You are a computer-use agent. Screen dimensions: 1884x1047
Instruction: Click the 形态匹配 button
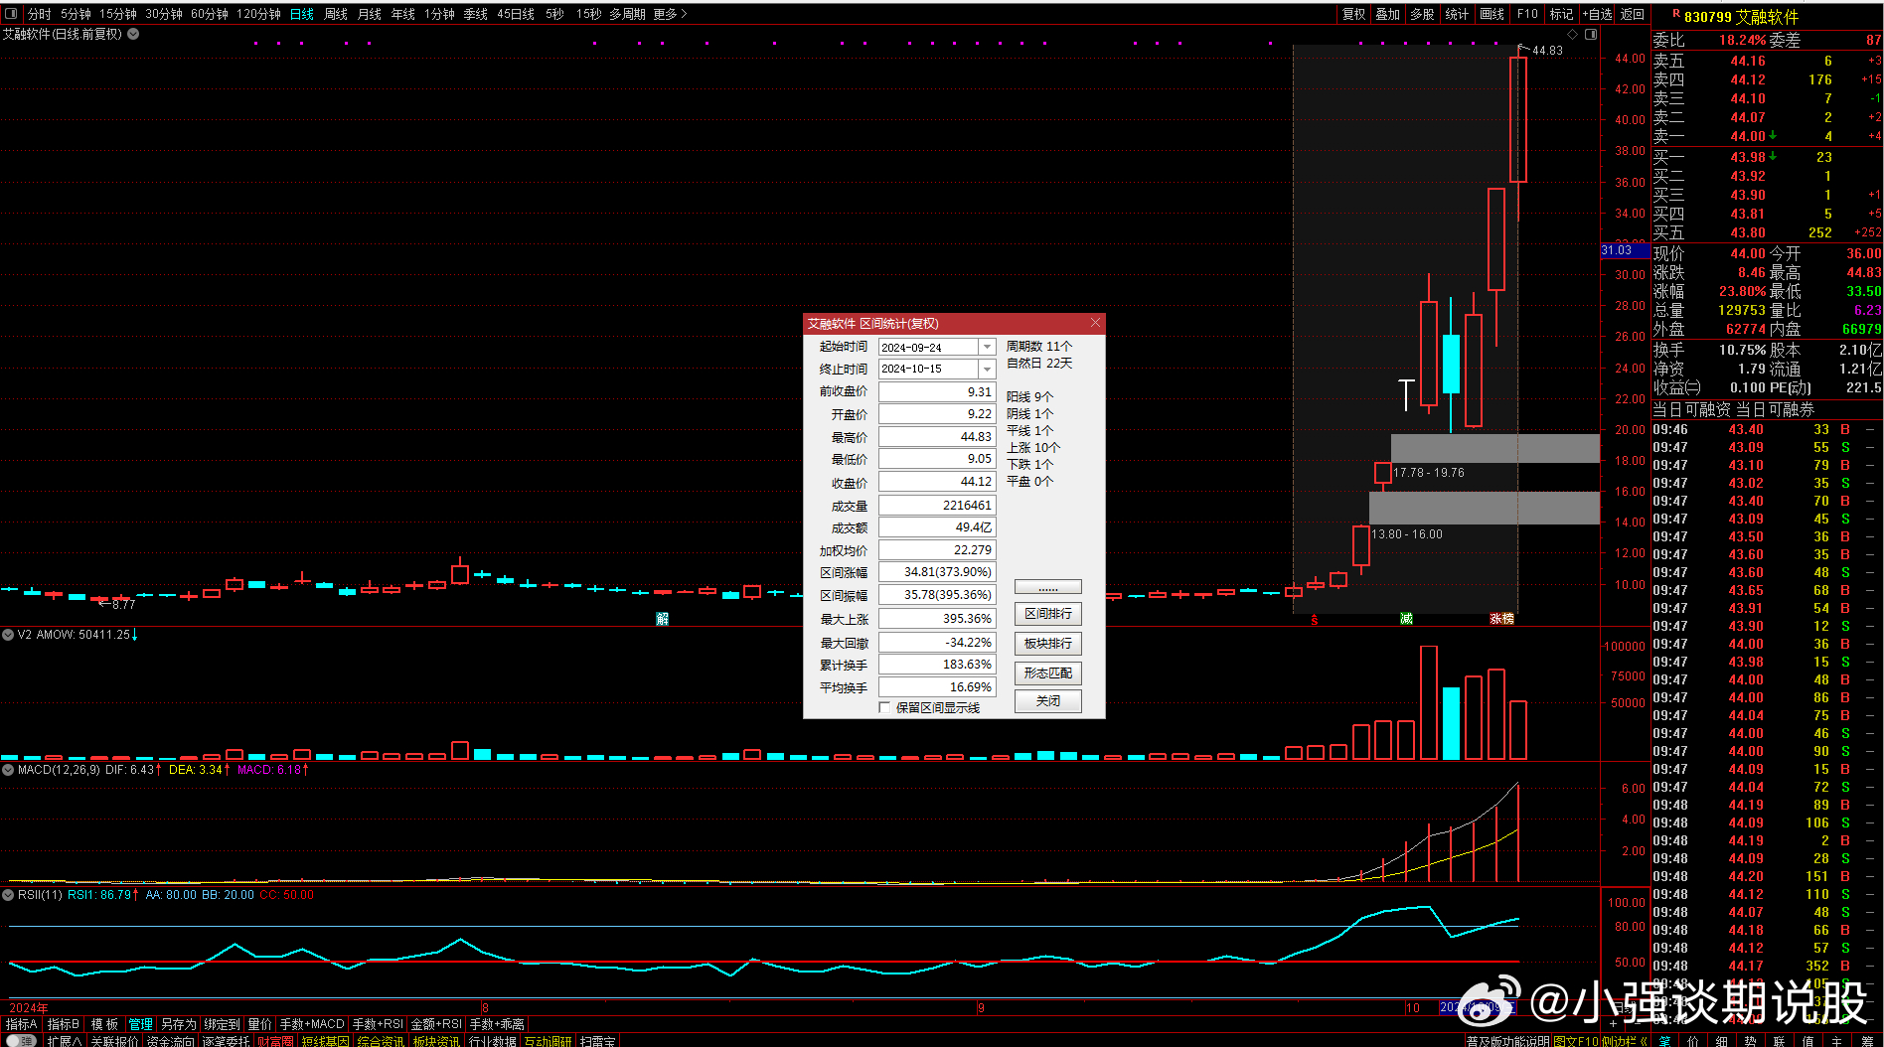pos(1047,673)
